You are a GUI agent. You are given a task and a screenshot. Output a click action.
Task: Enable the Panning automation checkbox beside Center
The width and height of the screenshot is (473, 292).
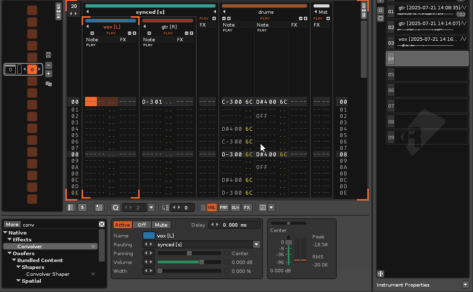click(x=227, y=253)
